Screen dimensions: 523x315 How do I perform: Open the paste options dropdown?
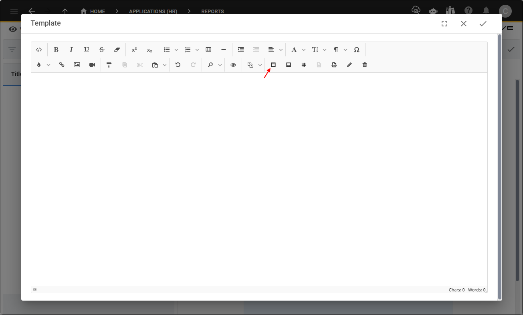(x=164, y=65)
